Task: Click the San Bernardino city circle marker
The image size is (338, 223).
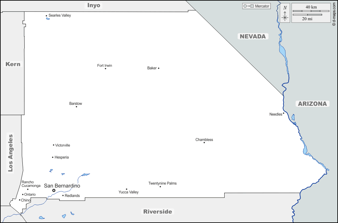Action: click(54, 190)
